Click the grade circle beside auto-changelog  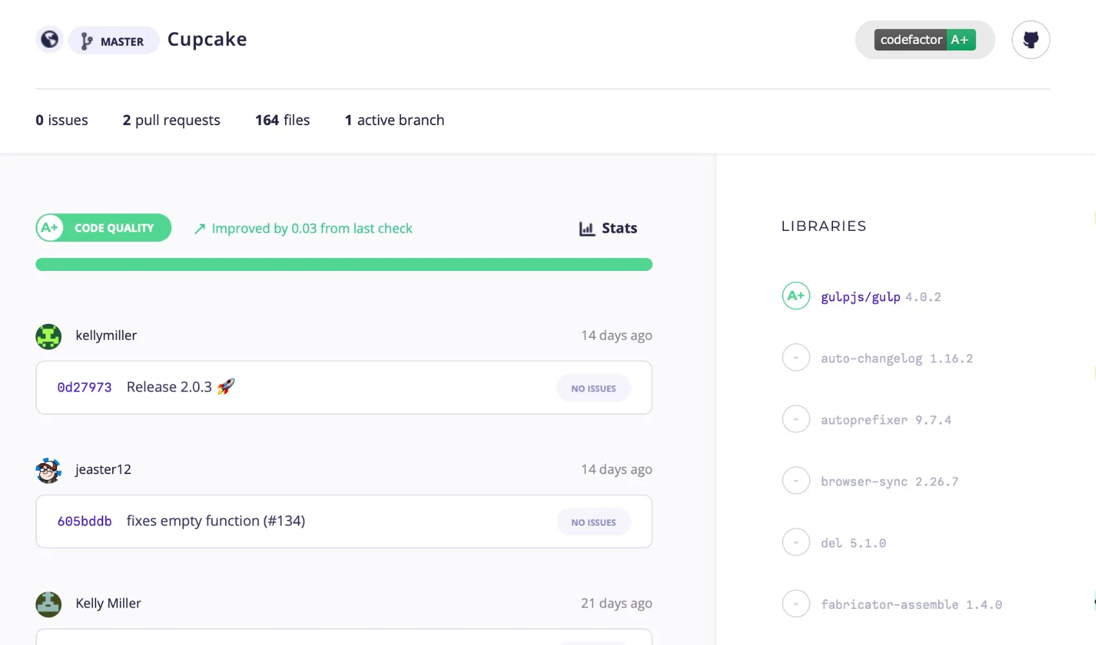pos(796,358)
